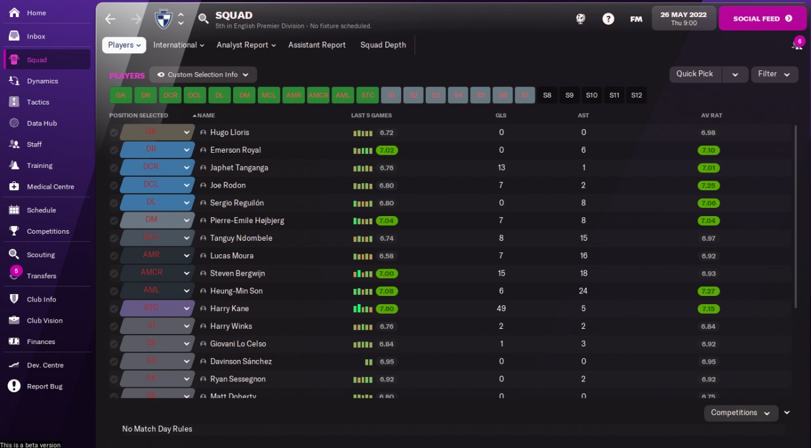Open GK position dropdown for Hugo Lloris
This screenshot has width=811, height=448.
pyautogui.click(x=187, y=132)
